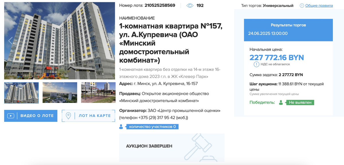The height and width of the screenshot is (165, 344).
Task: Click the starting price 227 772.16 BYN
Action: click(x=277, y=57)
